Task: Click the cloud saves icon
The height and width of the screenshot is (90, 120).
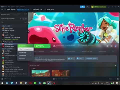Action: click(x=54, y=46)
